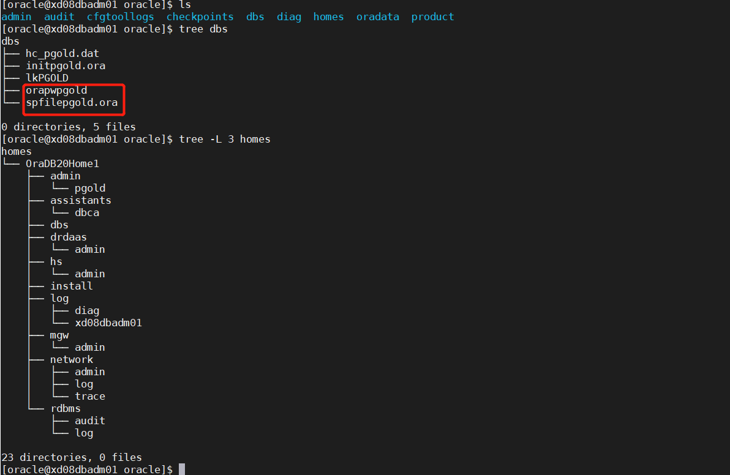Click the highlighted orapwpgold file
Viewport: 730px width, 475px height.
[56, 90]
